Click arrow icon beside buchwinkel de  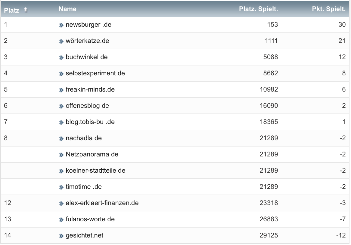61,57
